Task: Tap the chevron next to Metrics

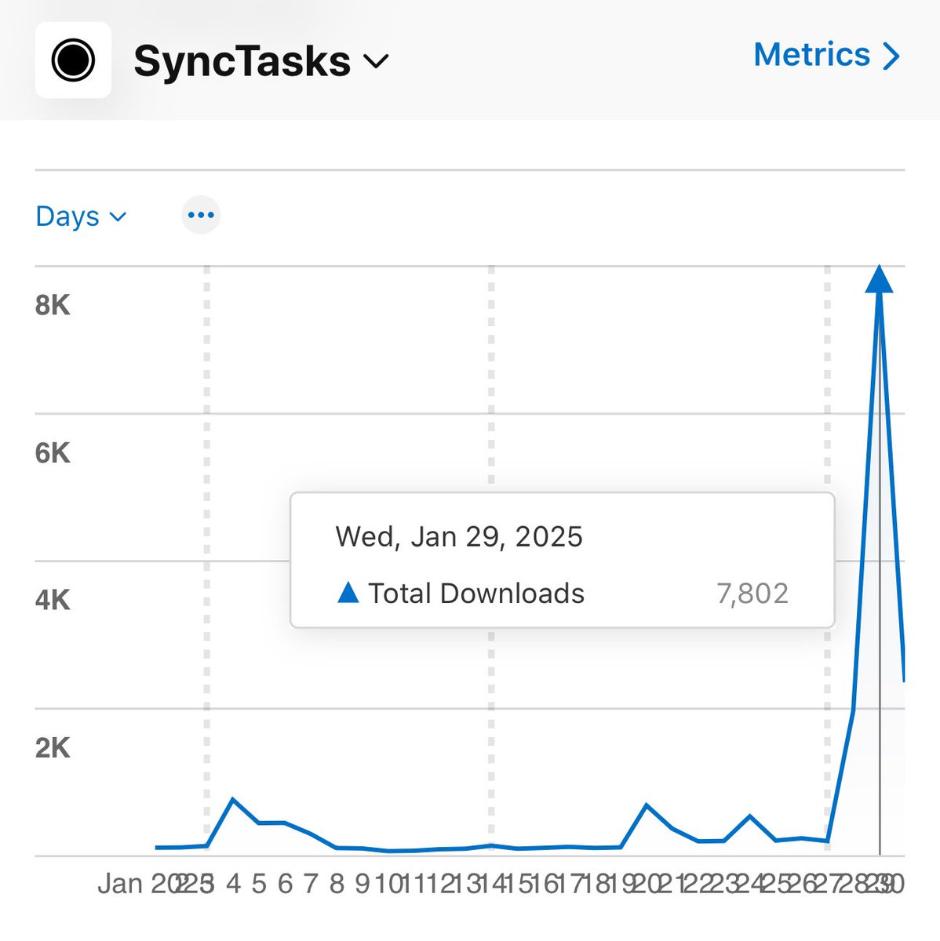Action: coord(891,56)
